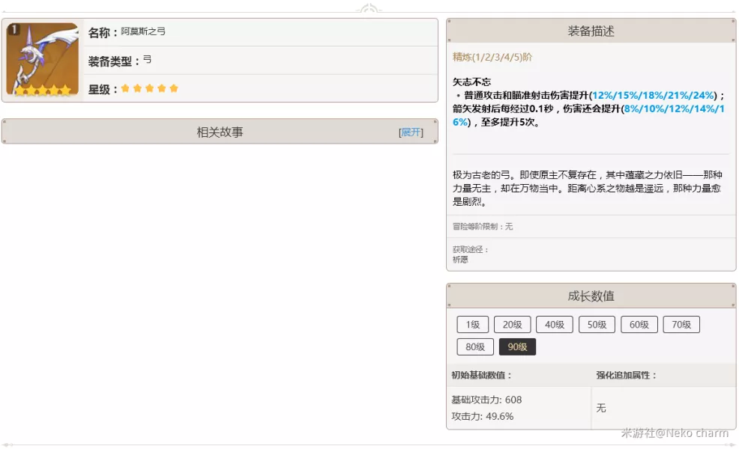This screenshot has width=739, height=449.
Task: Select the 80级 level button
Action: [x=475, y=347]
